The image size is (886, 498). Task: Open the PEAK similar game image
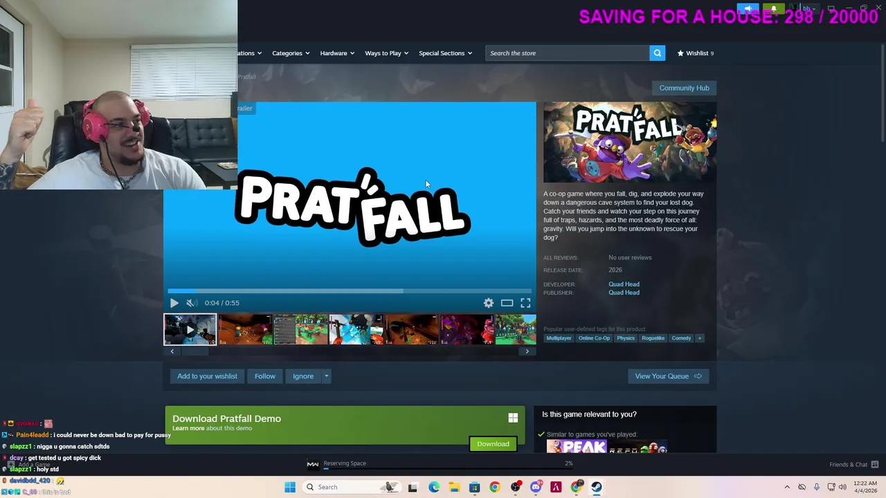(x=576, y=447)
